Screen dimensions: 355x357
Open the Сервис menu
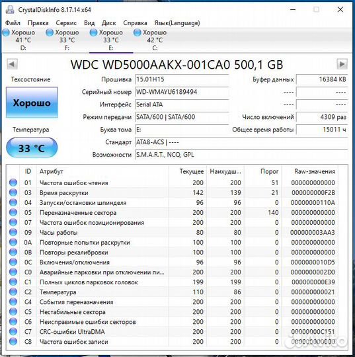(66, 23)
